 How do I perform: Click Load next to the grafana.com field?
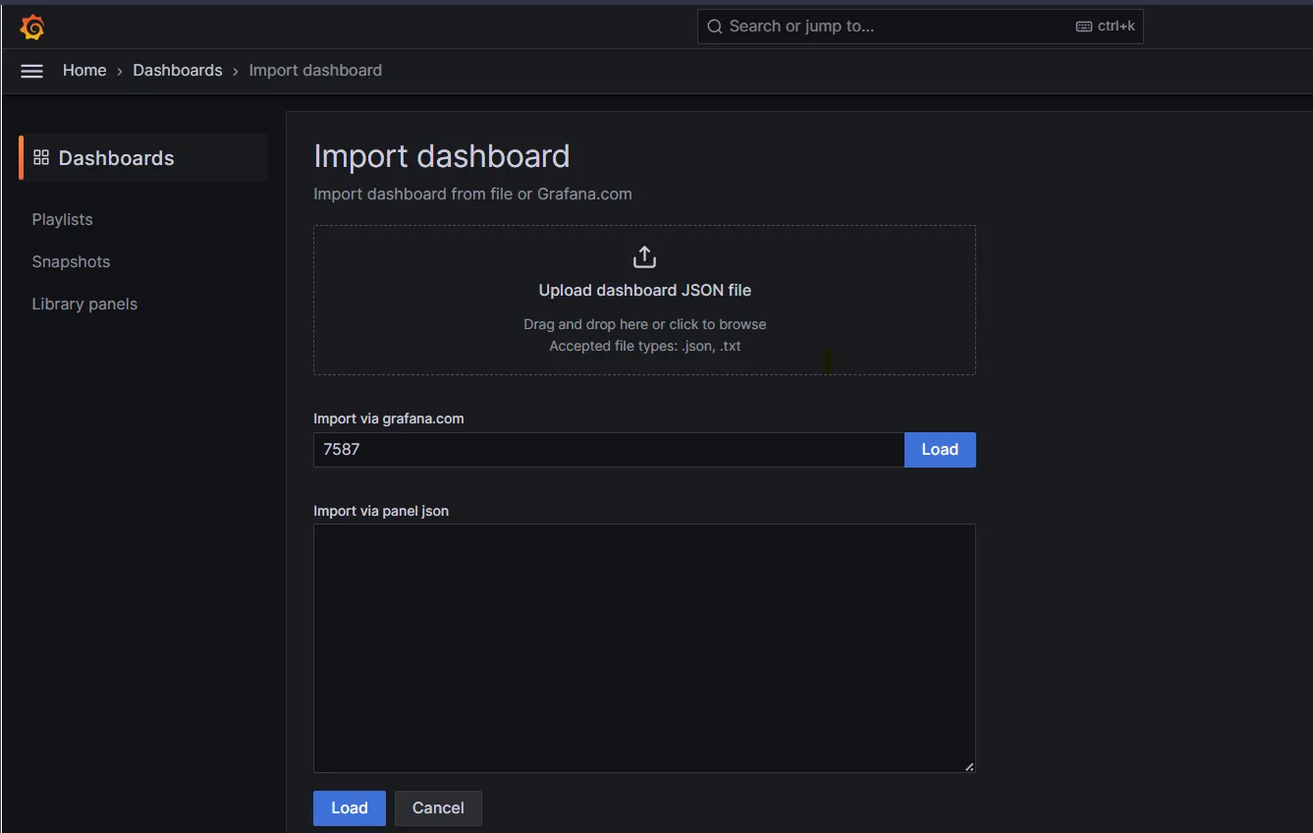tap(940, 450)
